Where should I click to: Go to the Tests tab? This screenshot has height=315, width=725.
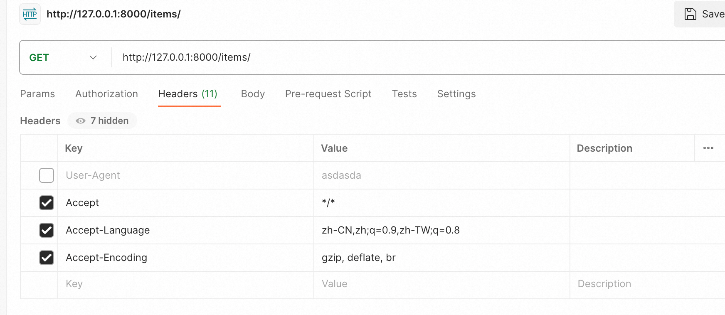(404, 94)
